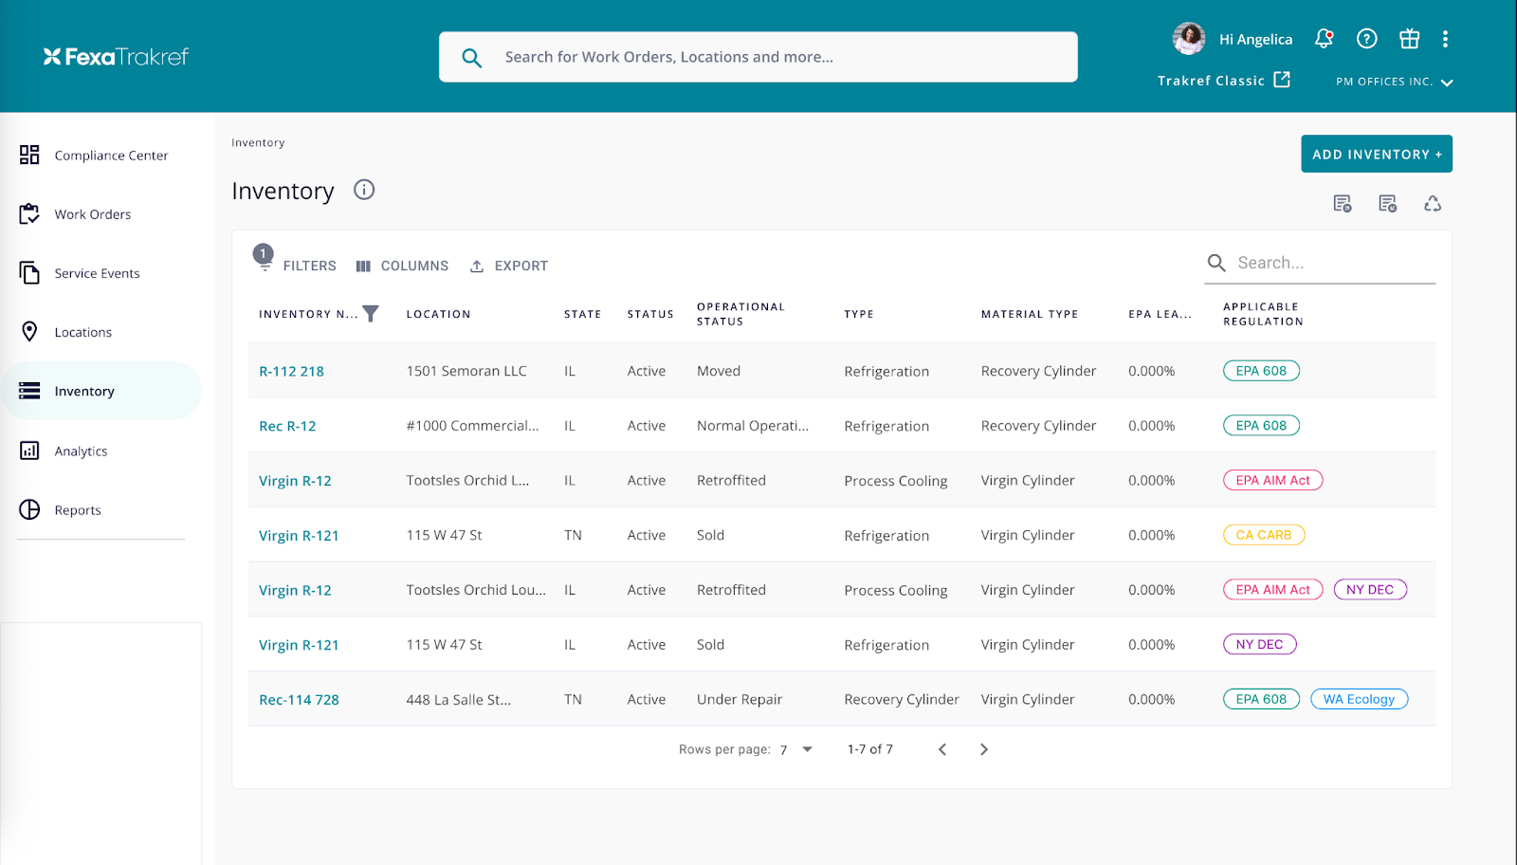Click the gift box icon
The image size is (1517, 865).
(x=1410, y=39)
